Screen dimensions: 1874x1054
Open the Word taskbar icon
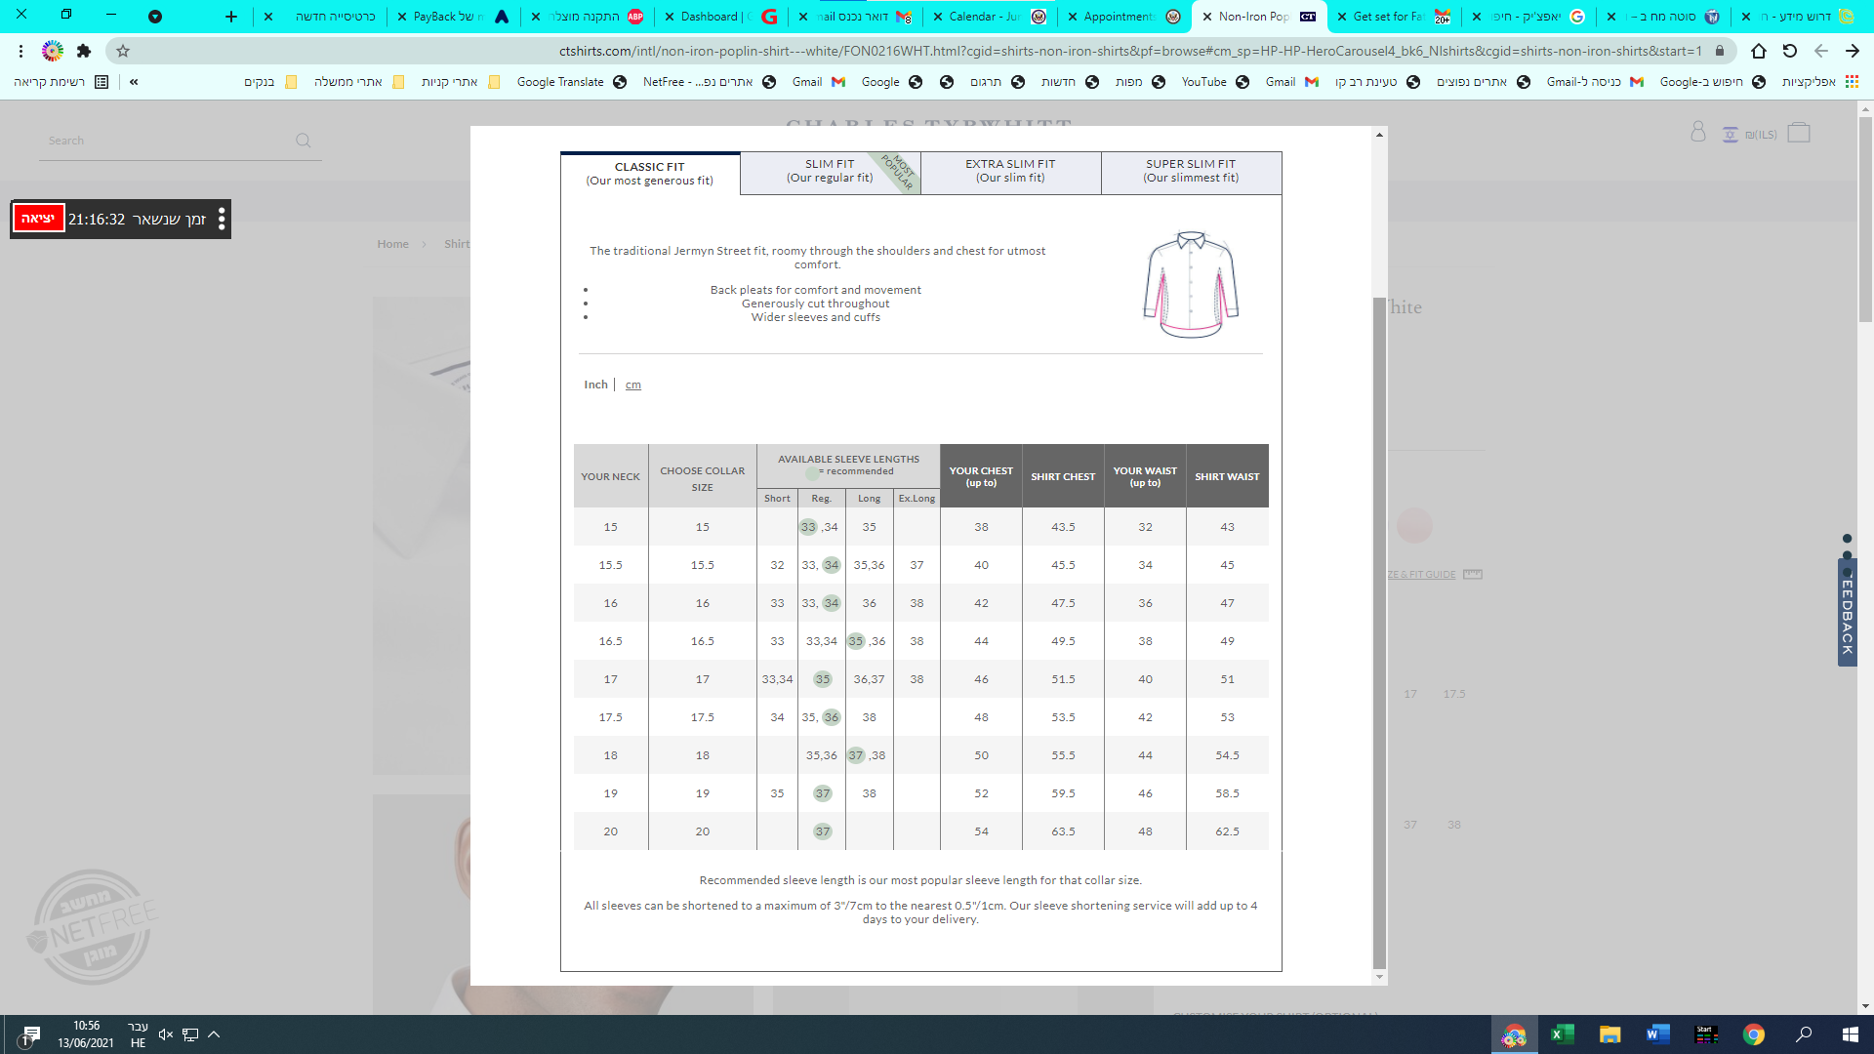click(x=1657, y=1034)
